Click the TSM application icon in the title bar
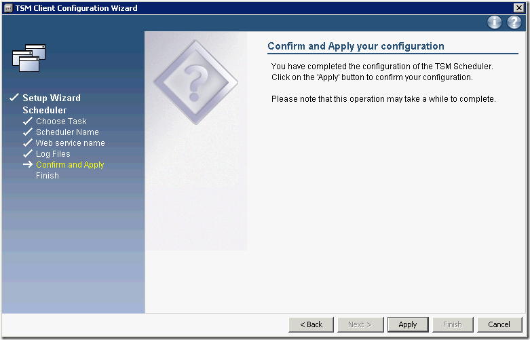The width and height of the screenshot is (530, 340). point(8,8)
